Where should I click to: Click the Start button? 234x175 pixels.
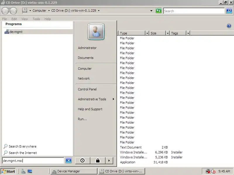tap(8, 171)
